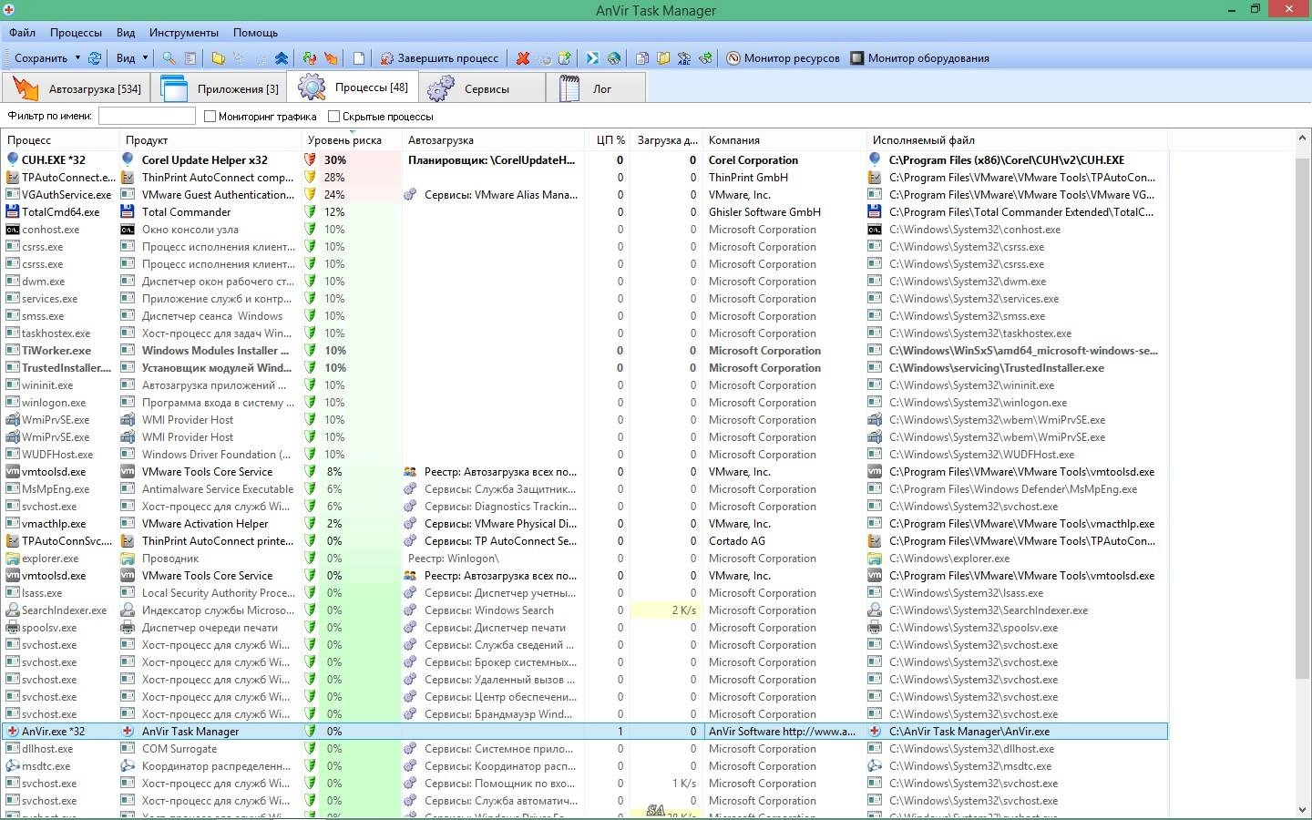
Task: Click the Cortado AG company cell
Action: [x=736, y=541]
